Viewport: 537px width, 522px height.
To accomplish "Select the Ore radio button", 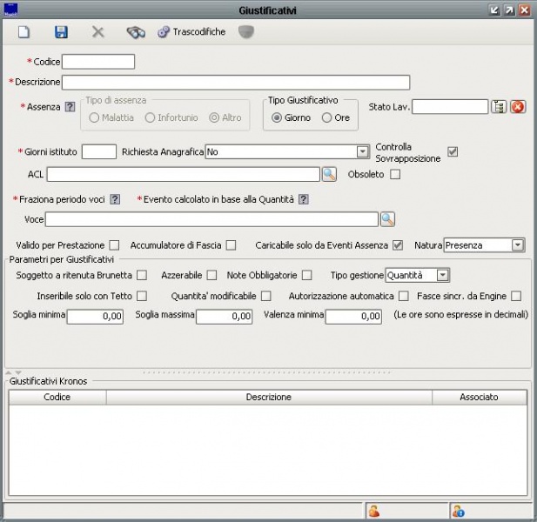I will tap(327, 117).
